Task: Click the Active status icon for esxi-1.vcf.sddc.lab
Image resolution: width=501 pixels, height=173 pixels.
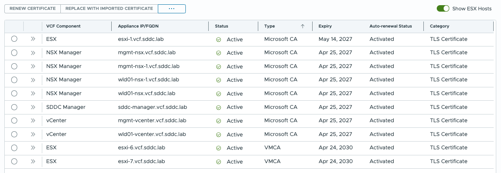Action: (219, 40)
